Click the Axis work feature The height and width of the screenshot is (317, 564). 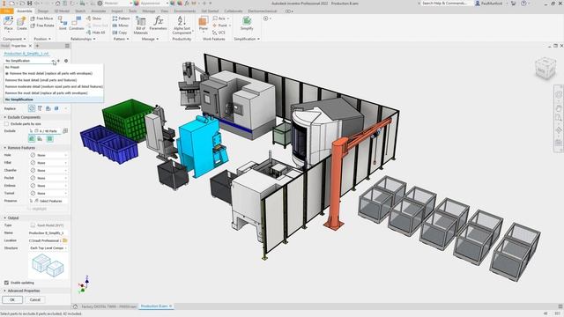pos(219,18)
